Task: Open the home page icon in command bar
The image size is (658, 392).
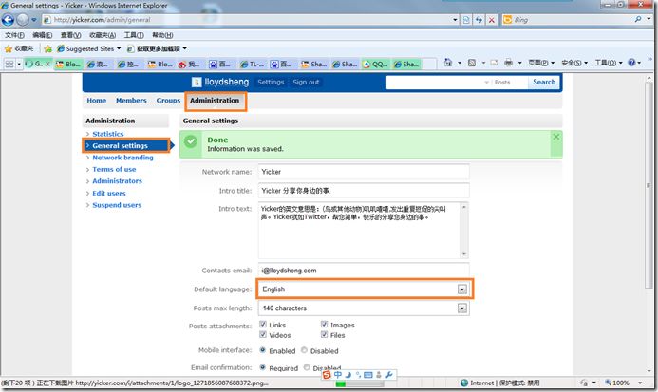Action: pyautogui.click(x=448, y=63)
